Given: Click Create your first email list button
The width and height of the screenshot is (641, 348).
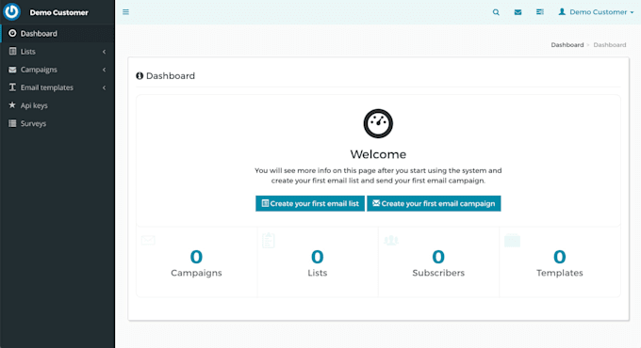Looking at the screenshot, I should [310, 203].
